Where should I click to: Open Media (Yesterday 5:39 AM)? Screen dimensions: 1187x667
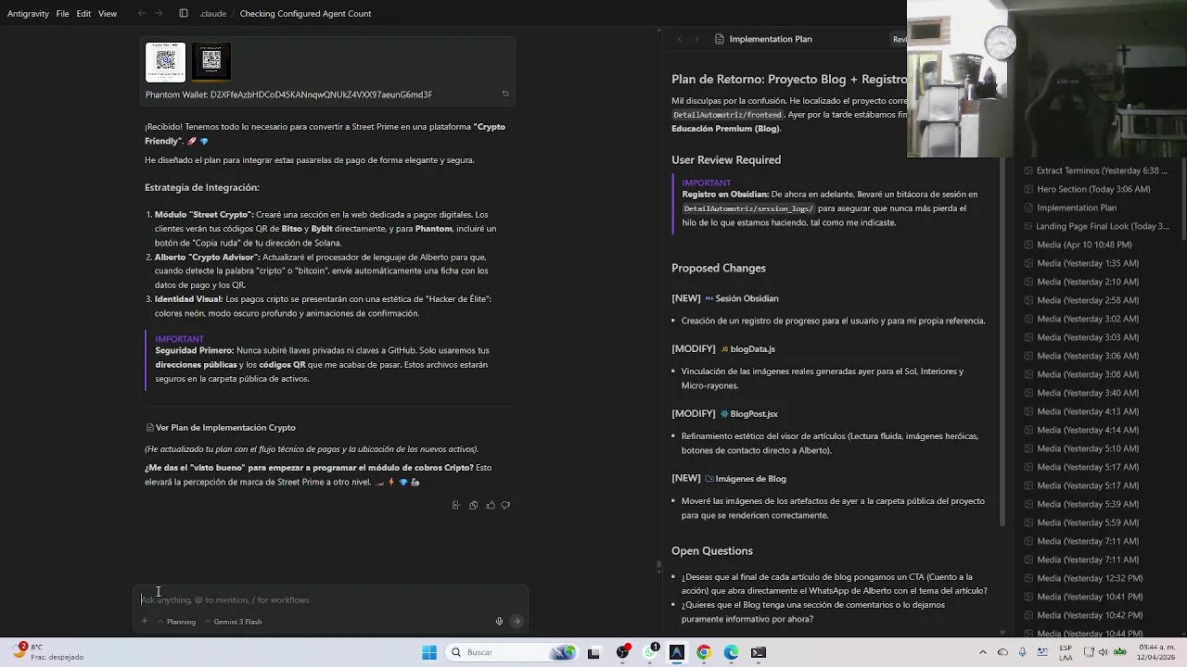1081,504
